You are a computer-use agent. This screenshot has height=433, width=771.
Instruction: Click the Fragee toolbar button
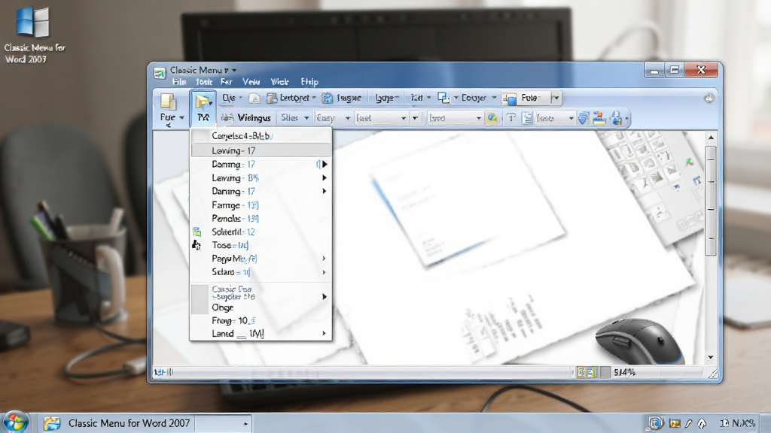coord(343,98)
